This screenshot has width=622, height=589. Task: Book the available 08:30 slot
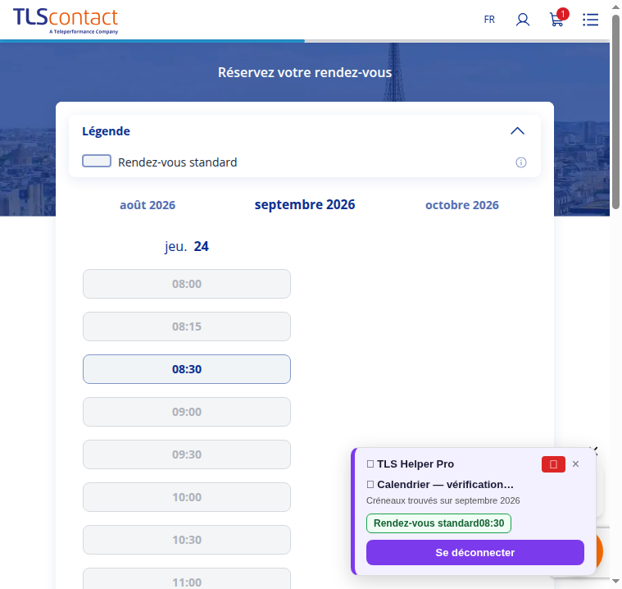(187, 369)
